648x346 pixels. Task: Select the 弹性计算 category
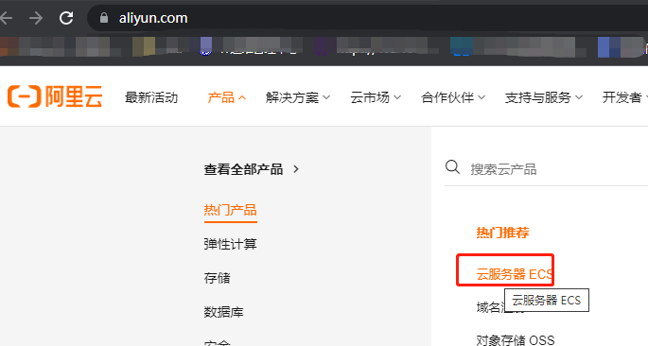point(230,244)
